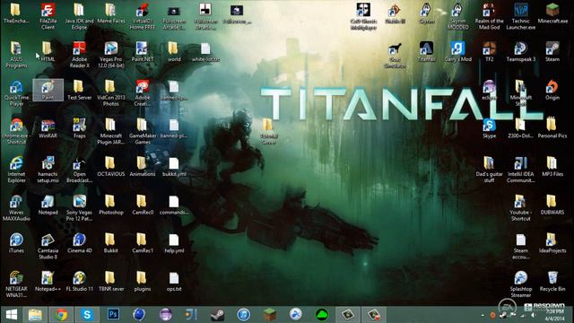Select the GameMaker Games folder

coord(143,132)
